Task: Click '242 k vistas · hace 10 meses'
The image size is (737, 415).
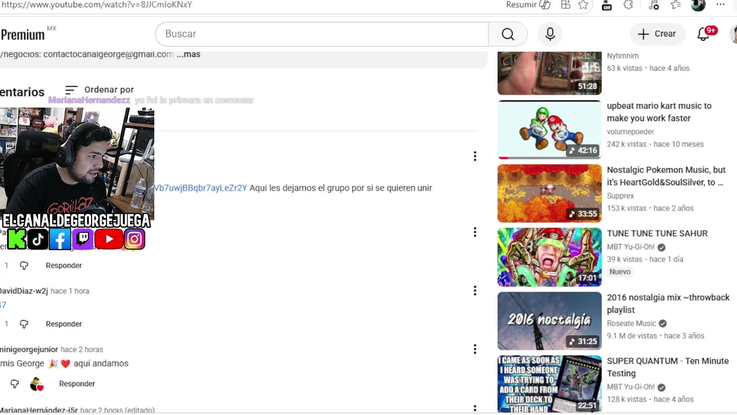Action: point(655,144)
